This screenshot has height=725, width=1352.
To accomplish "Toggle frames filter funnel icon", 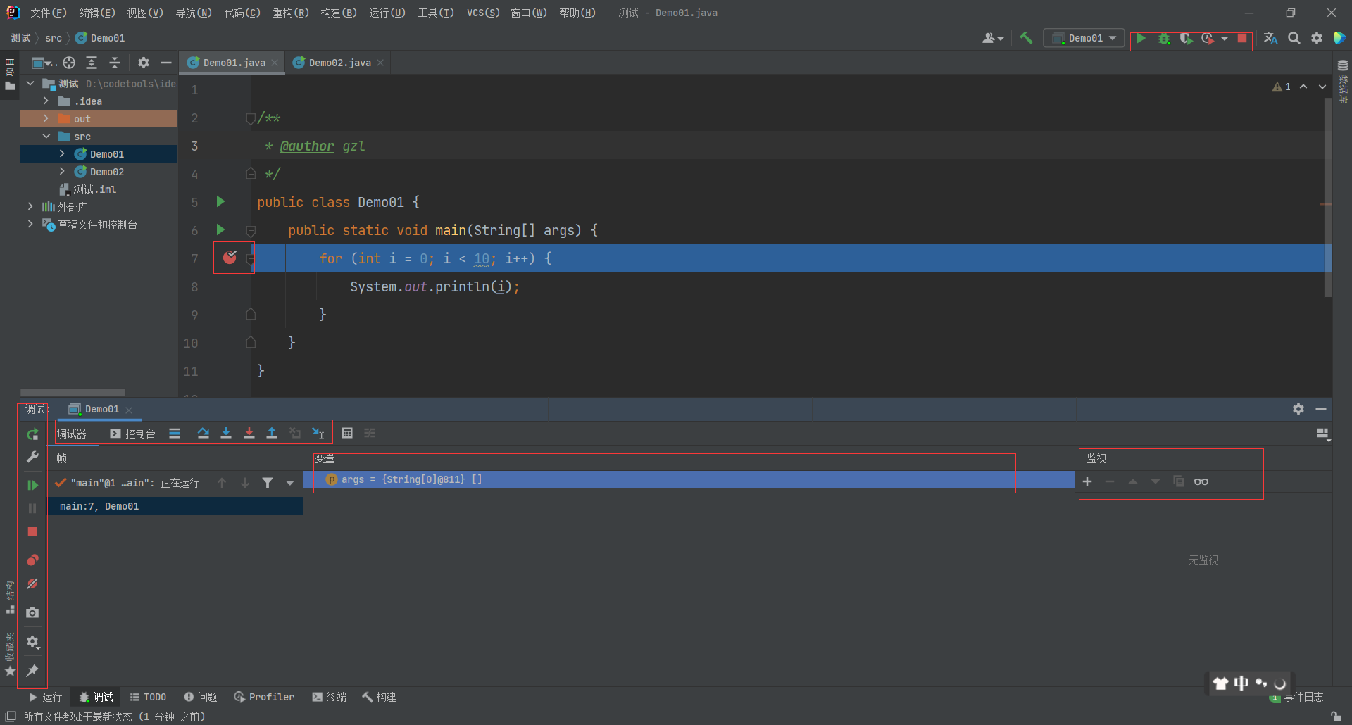I will (268, 483).
